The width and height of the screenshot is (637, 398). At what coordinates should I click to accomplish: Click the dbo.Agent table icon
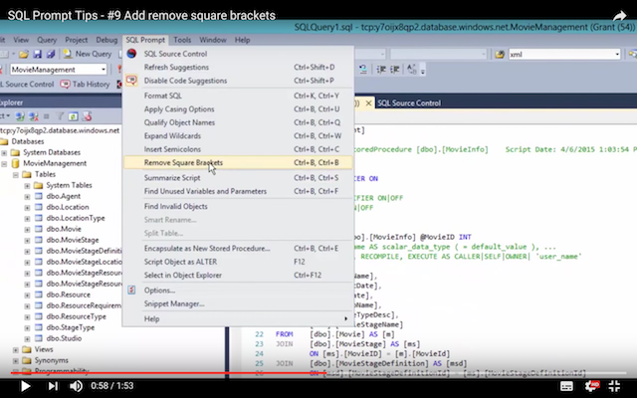[x=39, y=196]
